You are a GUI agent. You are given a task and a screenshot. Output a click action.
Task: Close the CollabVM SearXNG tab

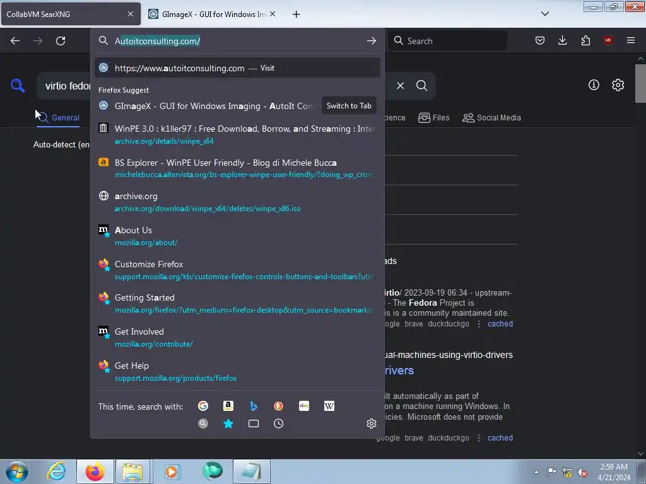(x=130, y=14)
